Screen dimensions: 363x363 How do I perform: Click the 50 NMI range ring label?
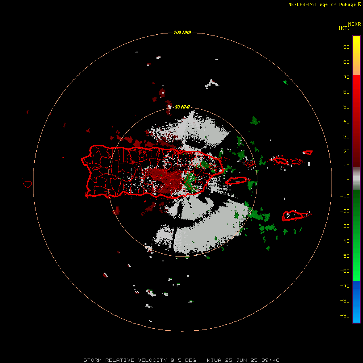click(x=182, y=107)
